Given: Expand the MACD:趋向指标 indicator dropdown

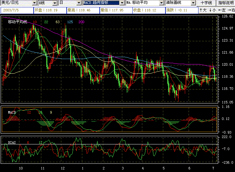Looking at the screenshot, I should click(121, 3).
